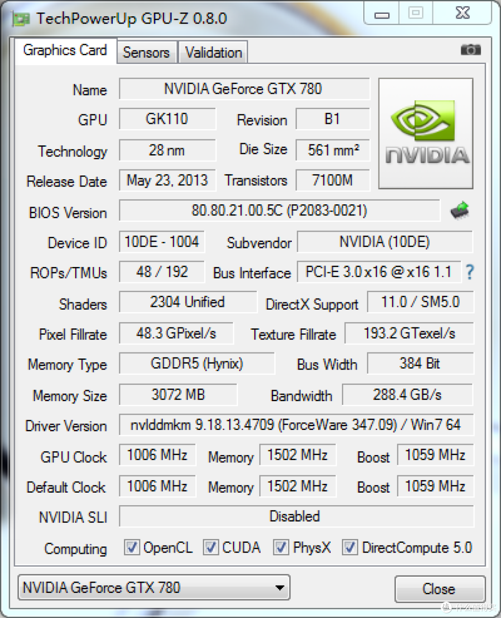Click the Name field NVIDIA GeForce GTX 780
Viewport: 501px width, 618px height.
click(244, 89)
